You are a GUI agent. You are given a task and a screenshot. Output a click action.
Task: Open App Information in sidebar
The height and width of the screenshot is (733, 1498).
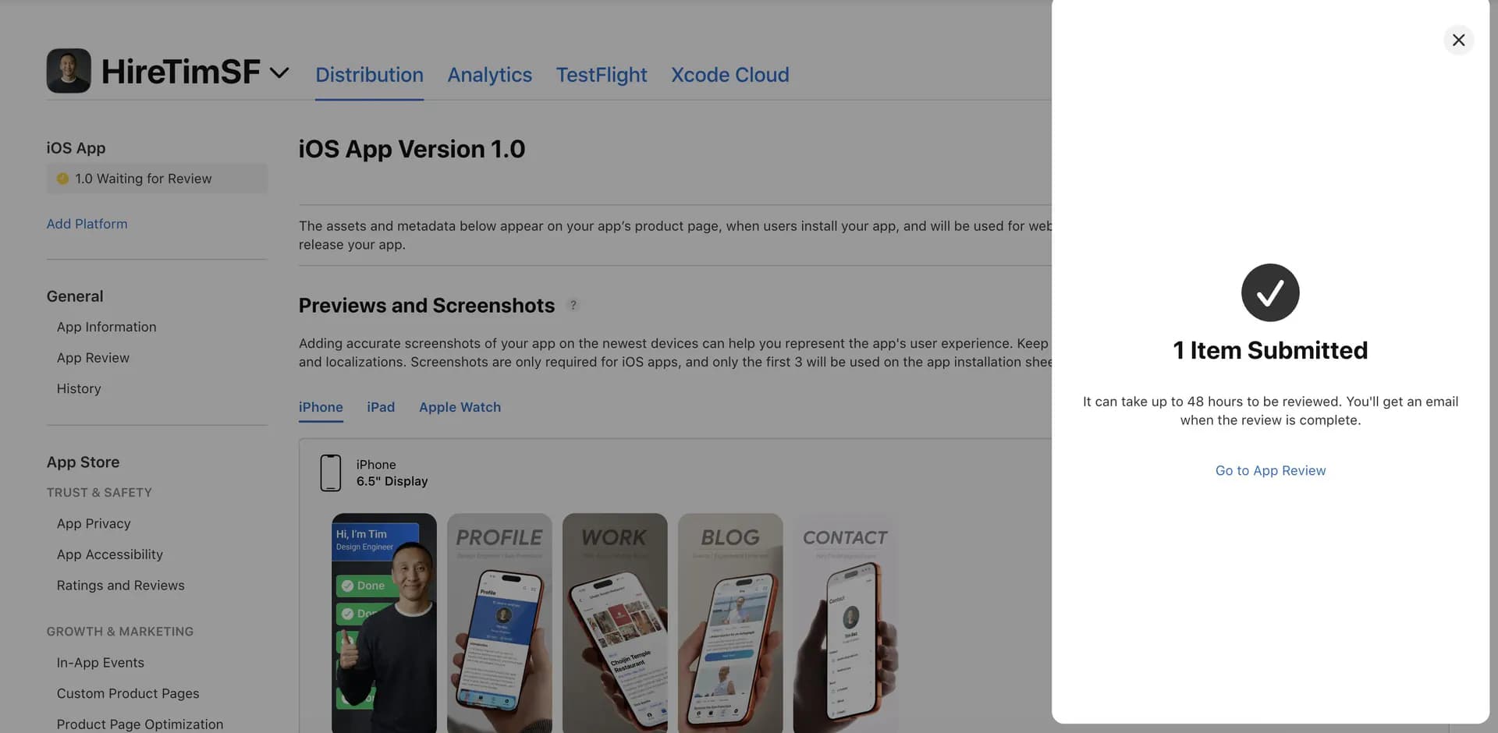[106, 327]
